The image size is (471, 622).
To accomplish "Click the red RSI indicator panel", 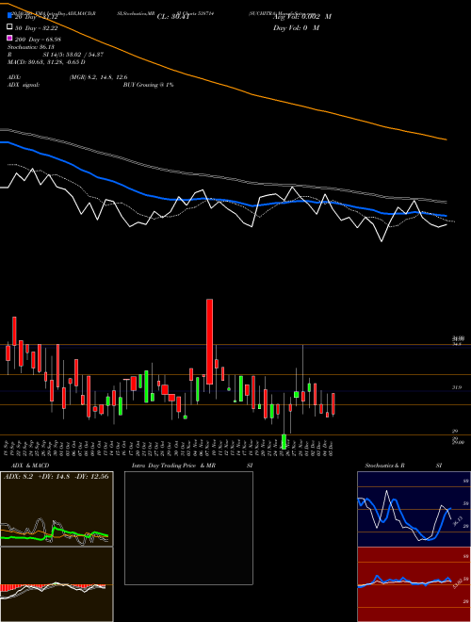I will [414, 584].
